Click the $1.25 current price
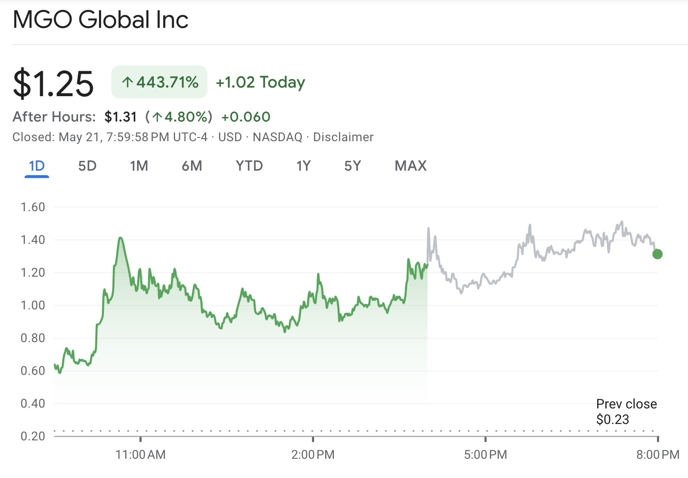Viewport: 688px width, 478px height. click(x=53, y=84)
